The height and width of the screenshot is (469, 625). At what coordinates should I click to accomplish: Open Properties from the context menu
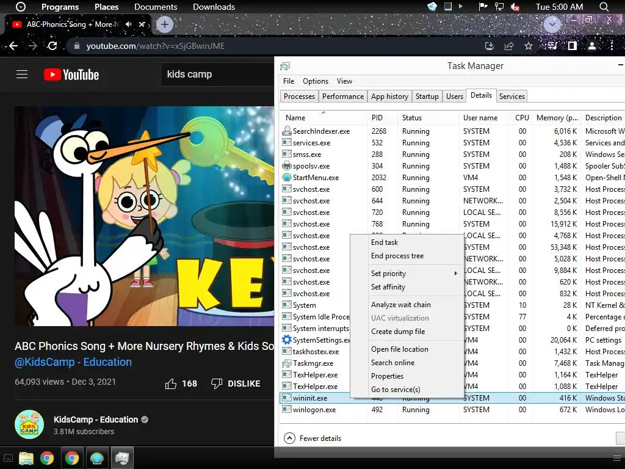tap(406, 376)
